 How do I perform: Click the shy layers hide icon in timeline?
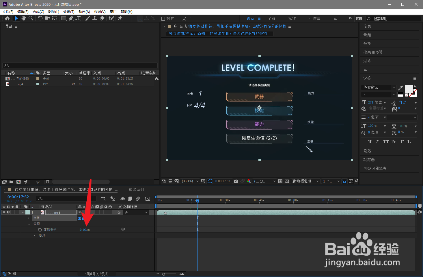(x=123, y=199)
